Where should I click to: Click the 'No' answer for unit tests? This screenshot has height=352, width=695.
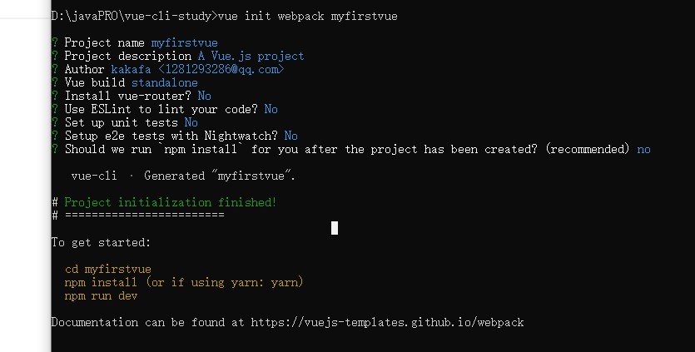(x=191, y=122)
